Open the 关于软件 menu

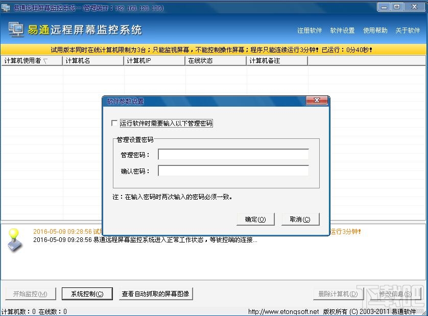click(x=407, y=30)
